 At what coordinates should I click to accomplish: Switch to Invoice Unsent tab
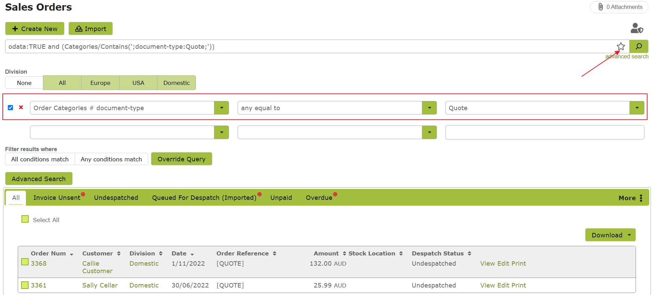(57, 198)
